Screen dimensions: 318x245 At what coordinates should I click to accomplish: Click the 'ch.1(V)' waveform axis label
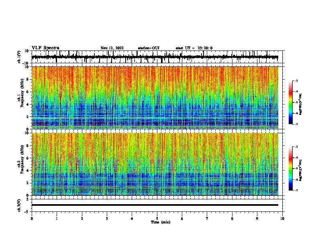point(19,57)
